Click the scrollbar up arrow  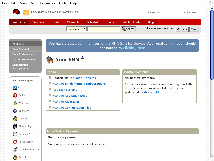point(212,8)
